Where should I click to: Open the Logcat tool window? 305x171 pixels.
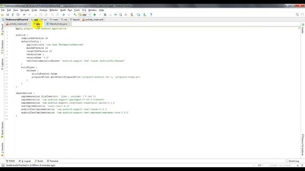click(x=25, y=161)
